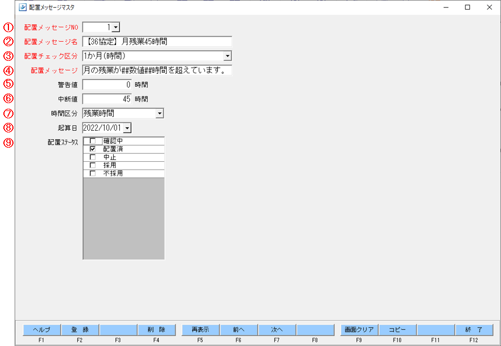This screenshot has height=346, width=501.
Task: Uncheck the 配置済 status checkbox
Action: click(x=93, y=149)
